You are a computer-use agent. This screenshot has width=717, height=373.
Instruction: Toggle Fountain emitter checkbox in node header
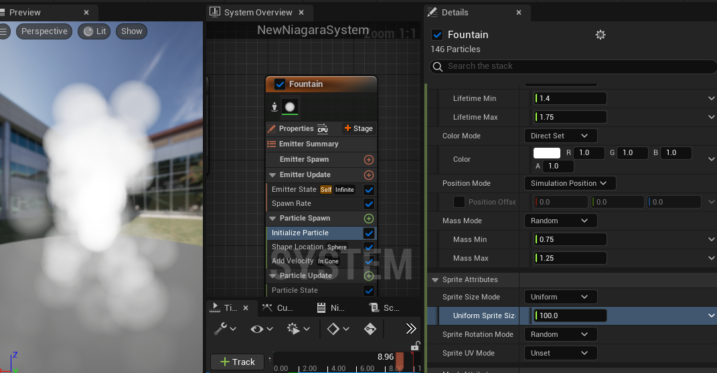(280, 84)
